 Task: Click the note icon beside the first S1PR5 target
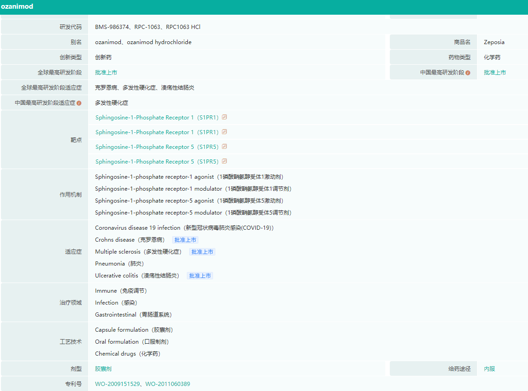[x=225, y=147]
